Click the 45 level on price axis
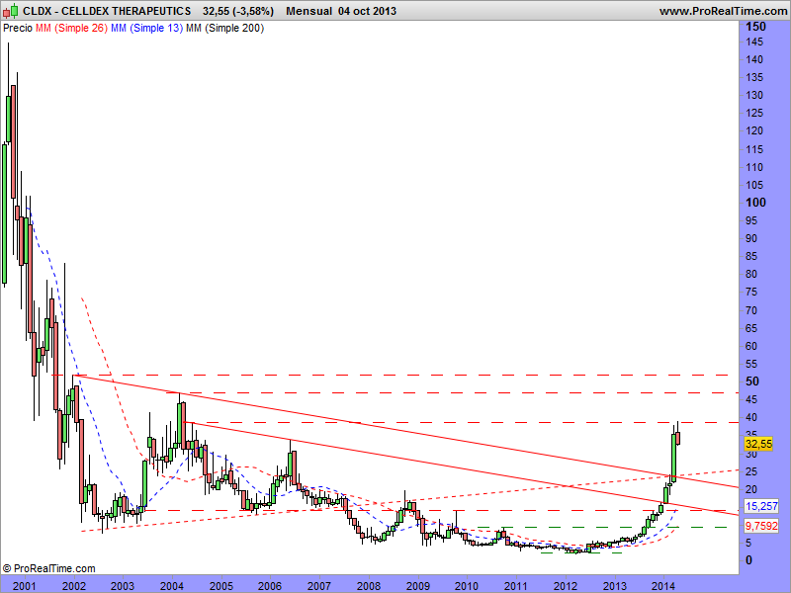Image resolution: width=791 pixels, height=593 pixels. 751,399
